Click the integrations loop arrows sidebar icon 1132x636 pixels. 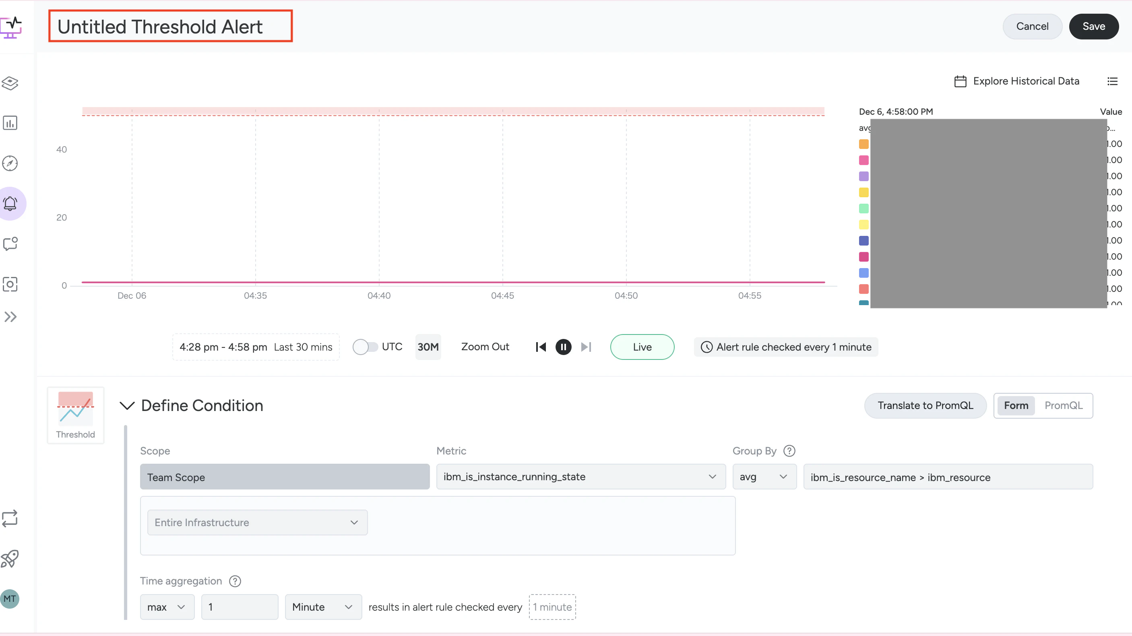click(10, 518)
